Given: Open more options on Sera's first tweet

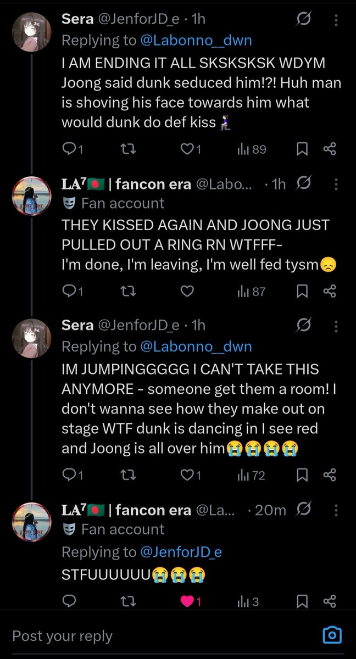Looking at the screenshot, I should tap(337, 20).
